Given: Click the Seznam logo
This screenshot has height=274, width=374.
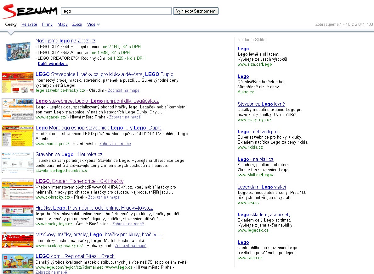Looking at the screenshot, I should pyautogui.click(x=30, y=11).
